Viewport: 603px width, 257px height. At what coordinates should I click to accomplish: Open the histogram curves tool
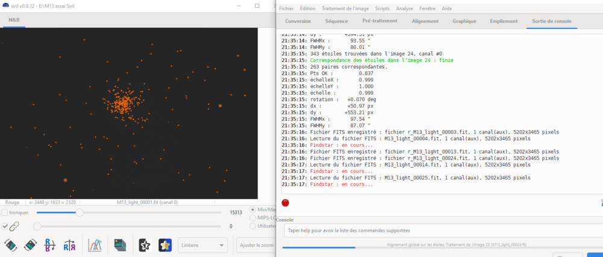coord(95,245)
